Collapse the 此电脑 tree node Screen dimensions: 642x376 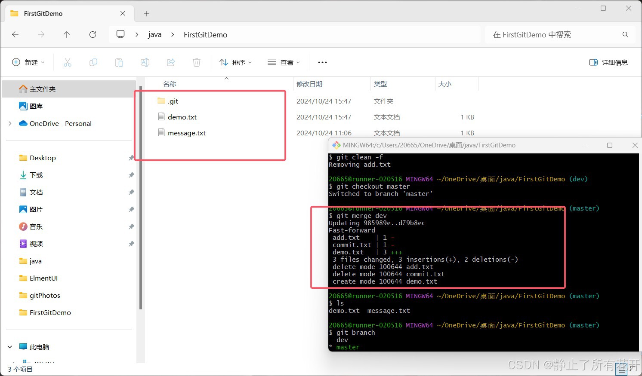click(x=10, y=347)
